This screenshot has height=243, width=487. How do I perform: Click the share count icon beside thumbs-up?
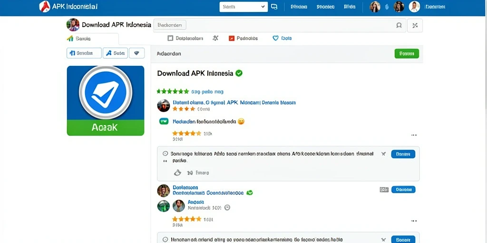(190, 173)
